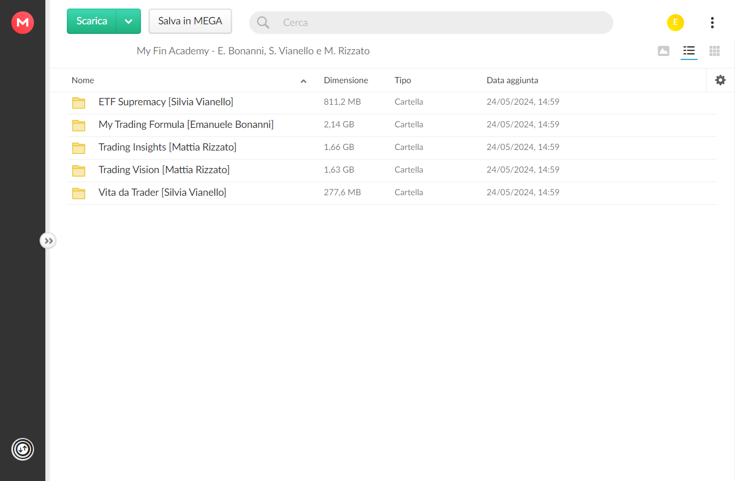This screenshot has width=735, height=481.
Task: Expand the Scarica dropdown arrow
Action: click(x=129, y=22)
